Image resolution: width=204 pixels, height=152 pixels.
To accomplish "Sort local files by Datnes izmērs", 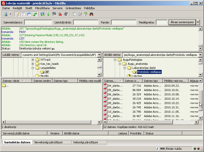I will (x=42, y=81).
